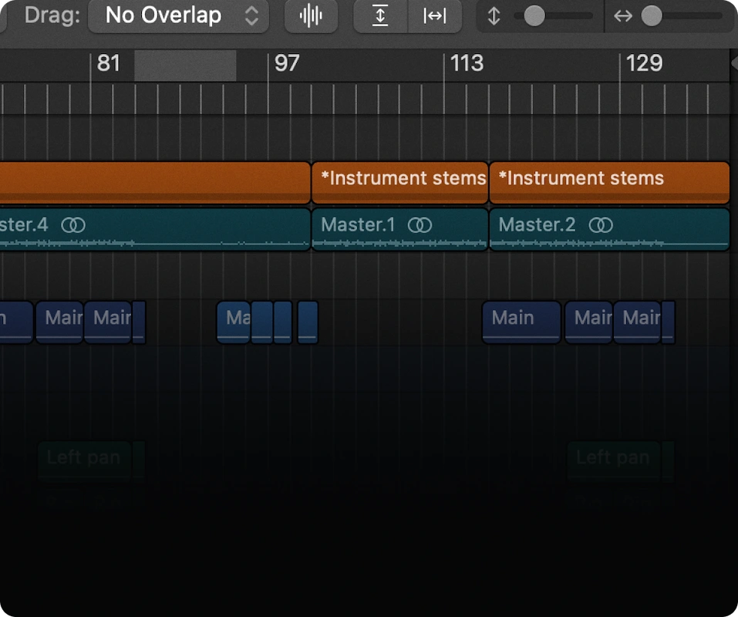
Task: Toggle the Waveform Zoom button
Action: click(311, 15)
